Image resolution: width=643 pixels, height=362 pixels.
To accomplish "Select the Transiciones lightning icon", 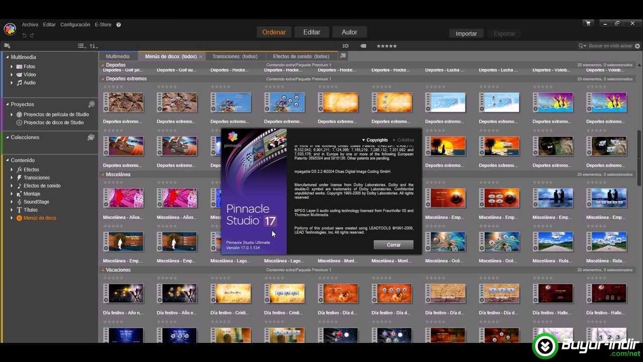I will [19, 177].
